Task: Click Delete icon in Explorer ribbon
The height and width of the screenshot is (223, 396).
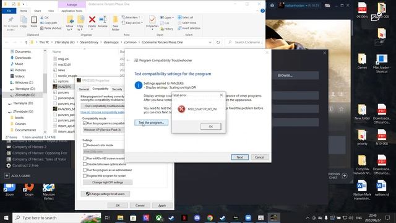Action: pos(92,22)
